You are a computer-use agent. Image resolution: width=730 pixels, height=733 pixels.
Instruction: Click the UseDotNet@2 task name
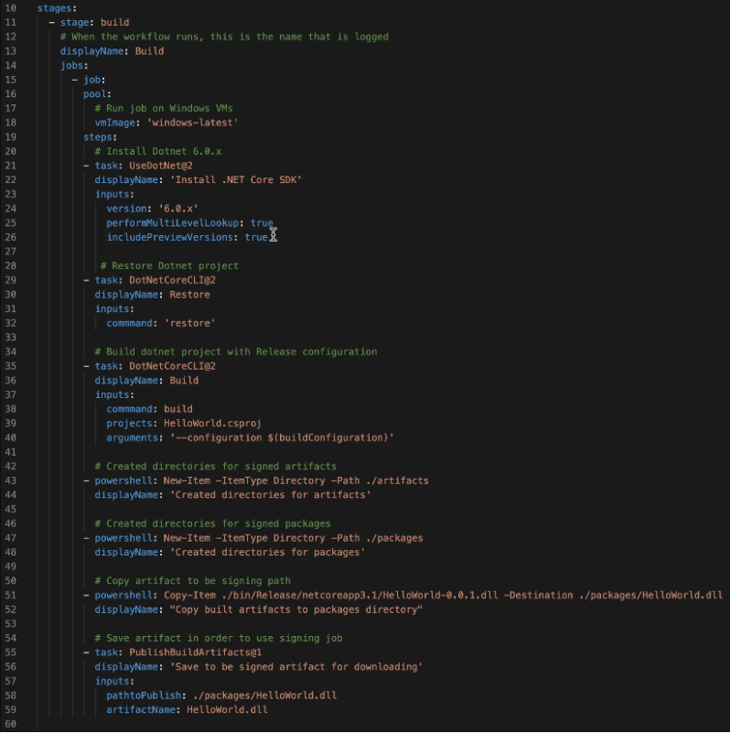161,166
